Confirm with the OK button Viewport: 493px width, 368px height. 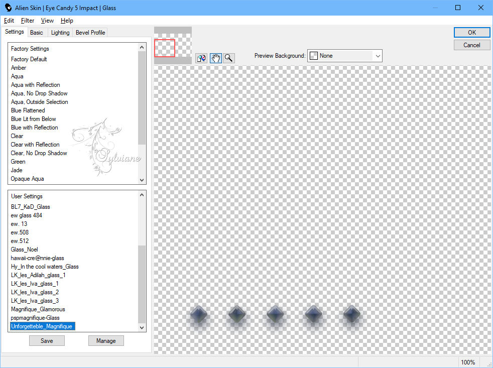click(471, 33)
